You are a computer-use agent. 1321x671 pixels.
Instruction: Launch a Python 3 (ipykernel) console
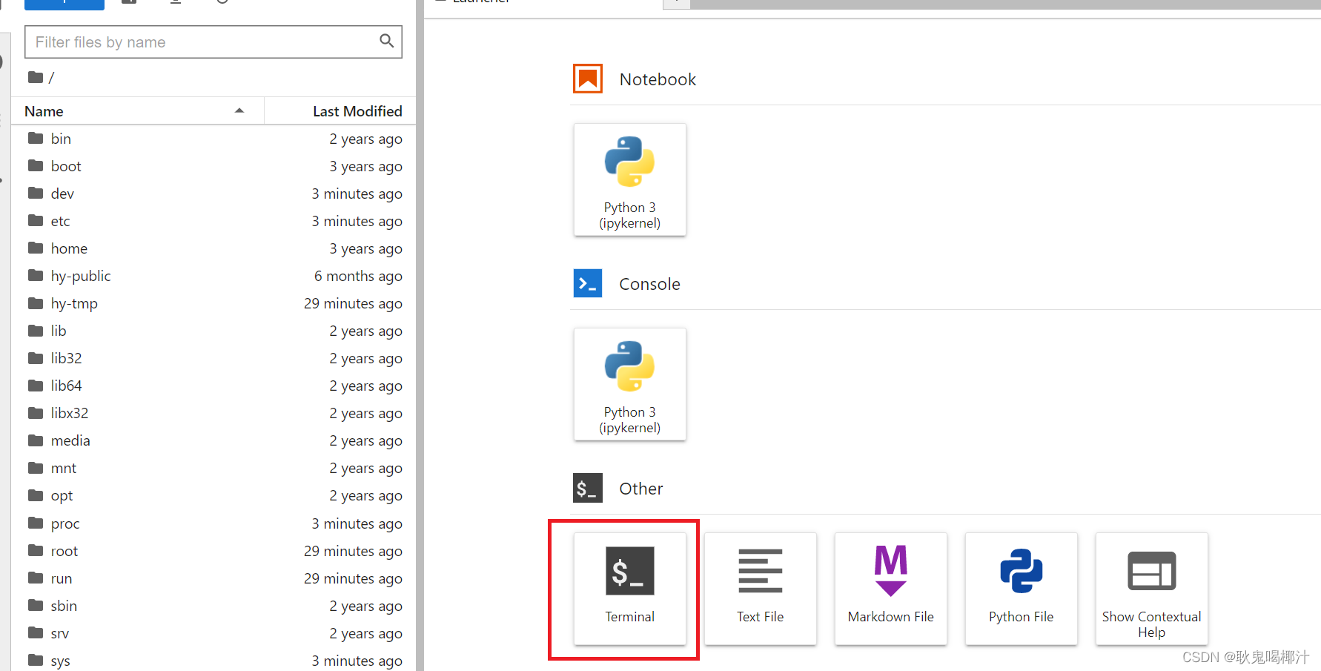pos(629,384)
